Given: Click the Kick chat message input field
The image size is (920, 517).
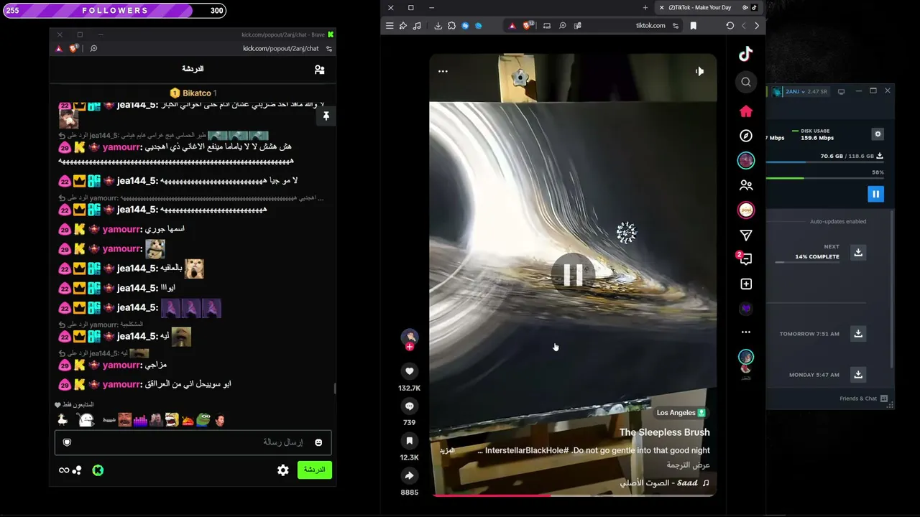Looking at the screenshot, I should click(193, 442).
